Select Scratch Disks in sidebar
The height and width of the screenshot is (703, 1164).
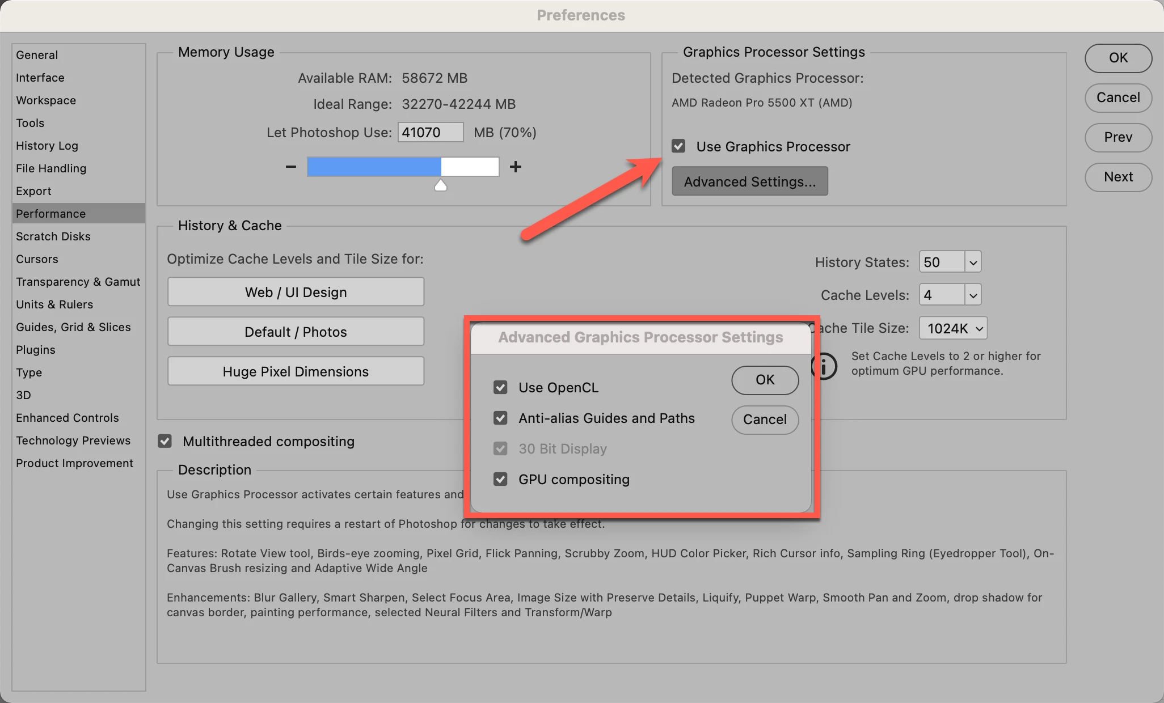tap(53, 236)
